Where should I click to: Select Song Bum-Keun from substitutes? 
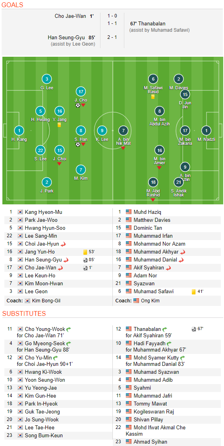44,435
